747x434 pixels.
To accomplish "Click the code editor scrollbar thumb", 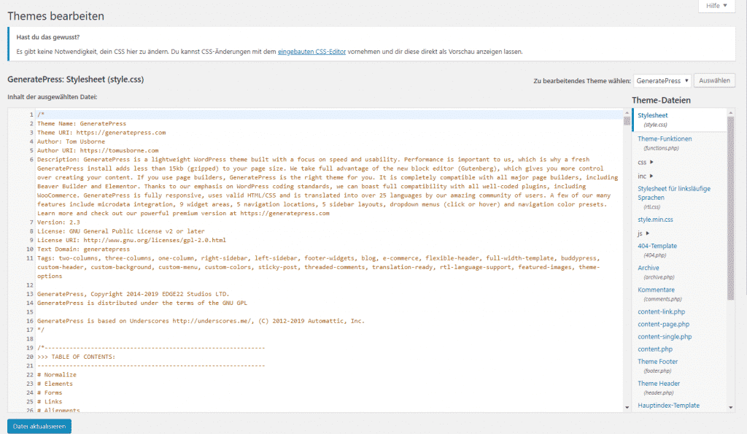I will click(627, 121).
